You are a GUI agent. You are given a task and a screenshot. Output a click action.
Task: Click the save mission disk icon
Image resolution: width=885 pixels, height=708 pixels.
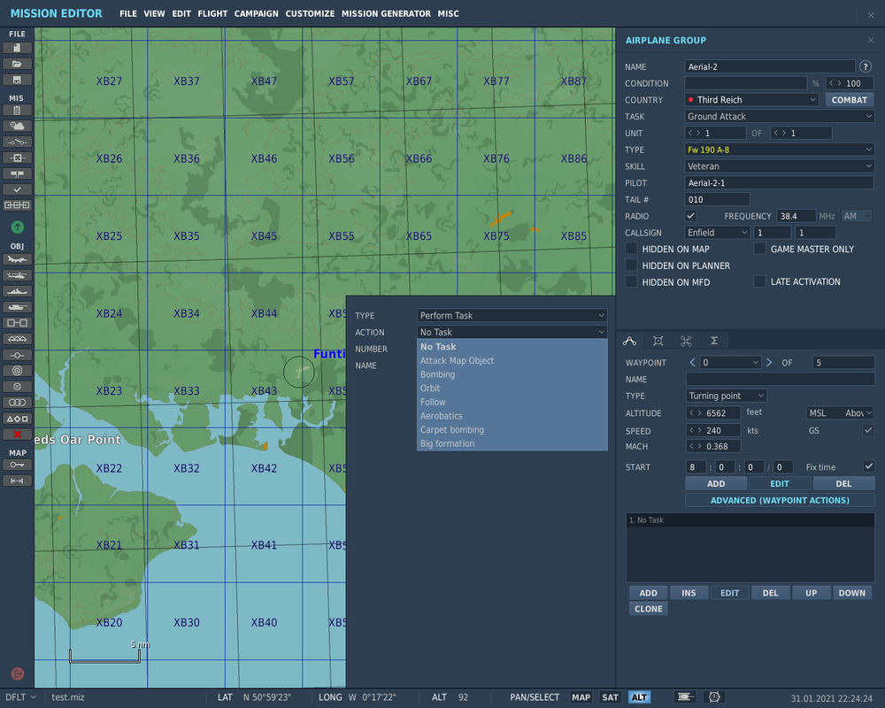pos(17,80)
